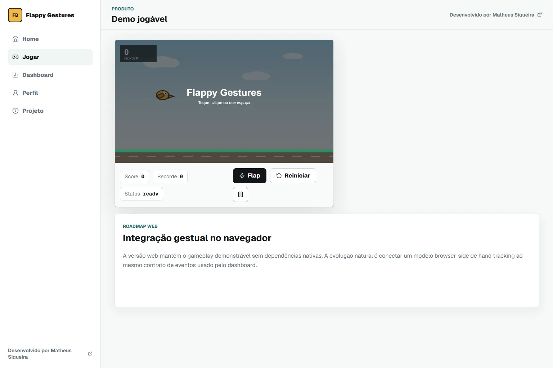Click the Flappy Gestures sidebar brand name
Screen dimensions: 553x368
(x=50, y=15)
